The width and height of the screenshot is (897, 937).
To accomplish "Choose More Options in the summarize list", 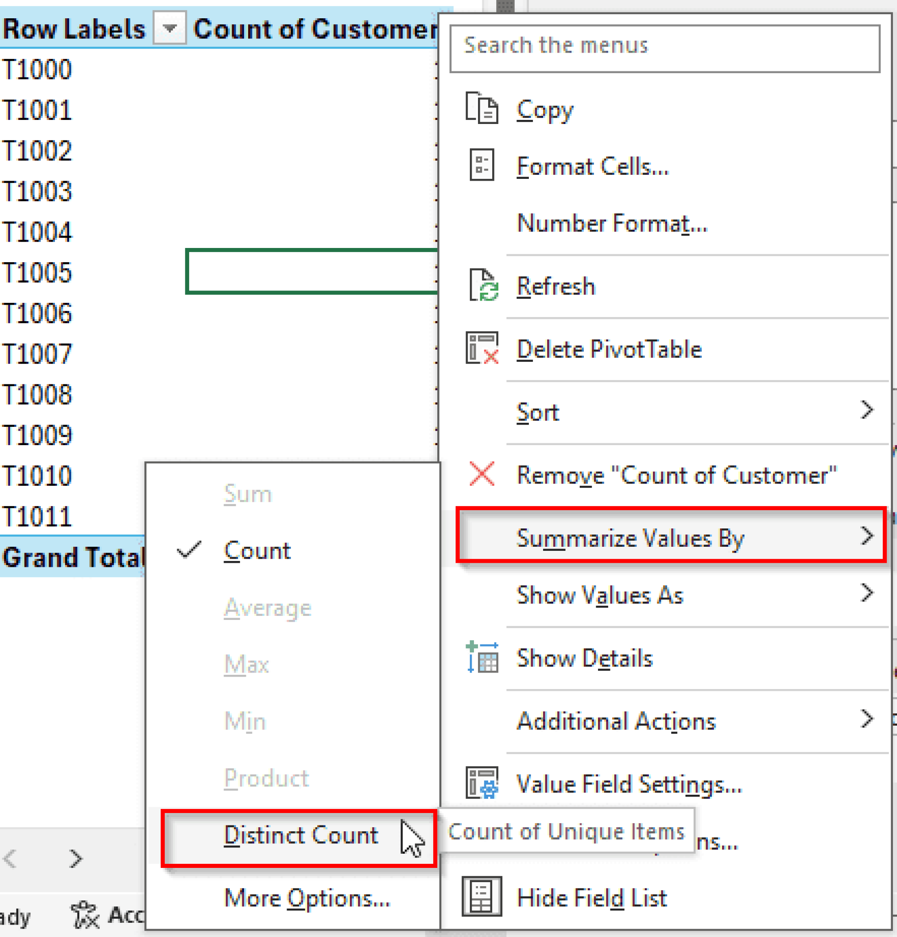I will coord(306,898).
